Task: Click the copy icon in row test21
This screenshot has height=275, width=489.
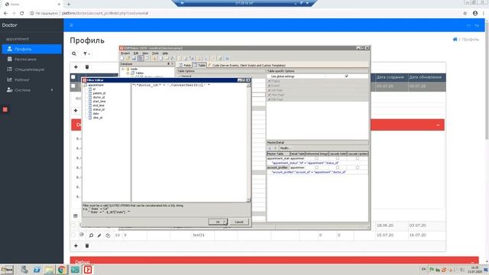Action: click(108, 235)
